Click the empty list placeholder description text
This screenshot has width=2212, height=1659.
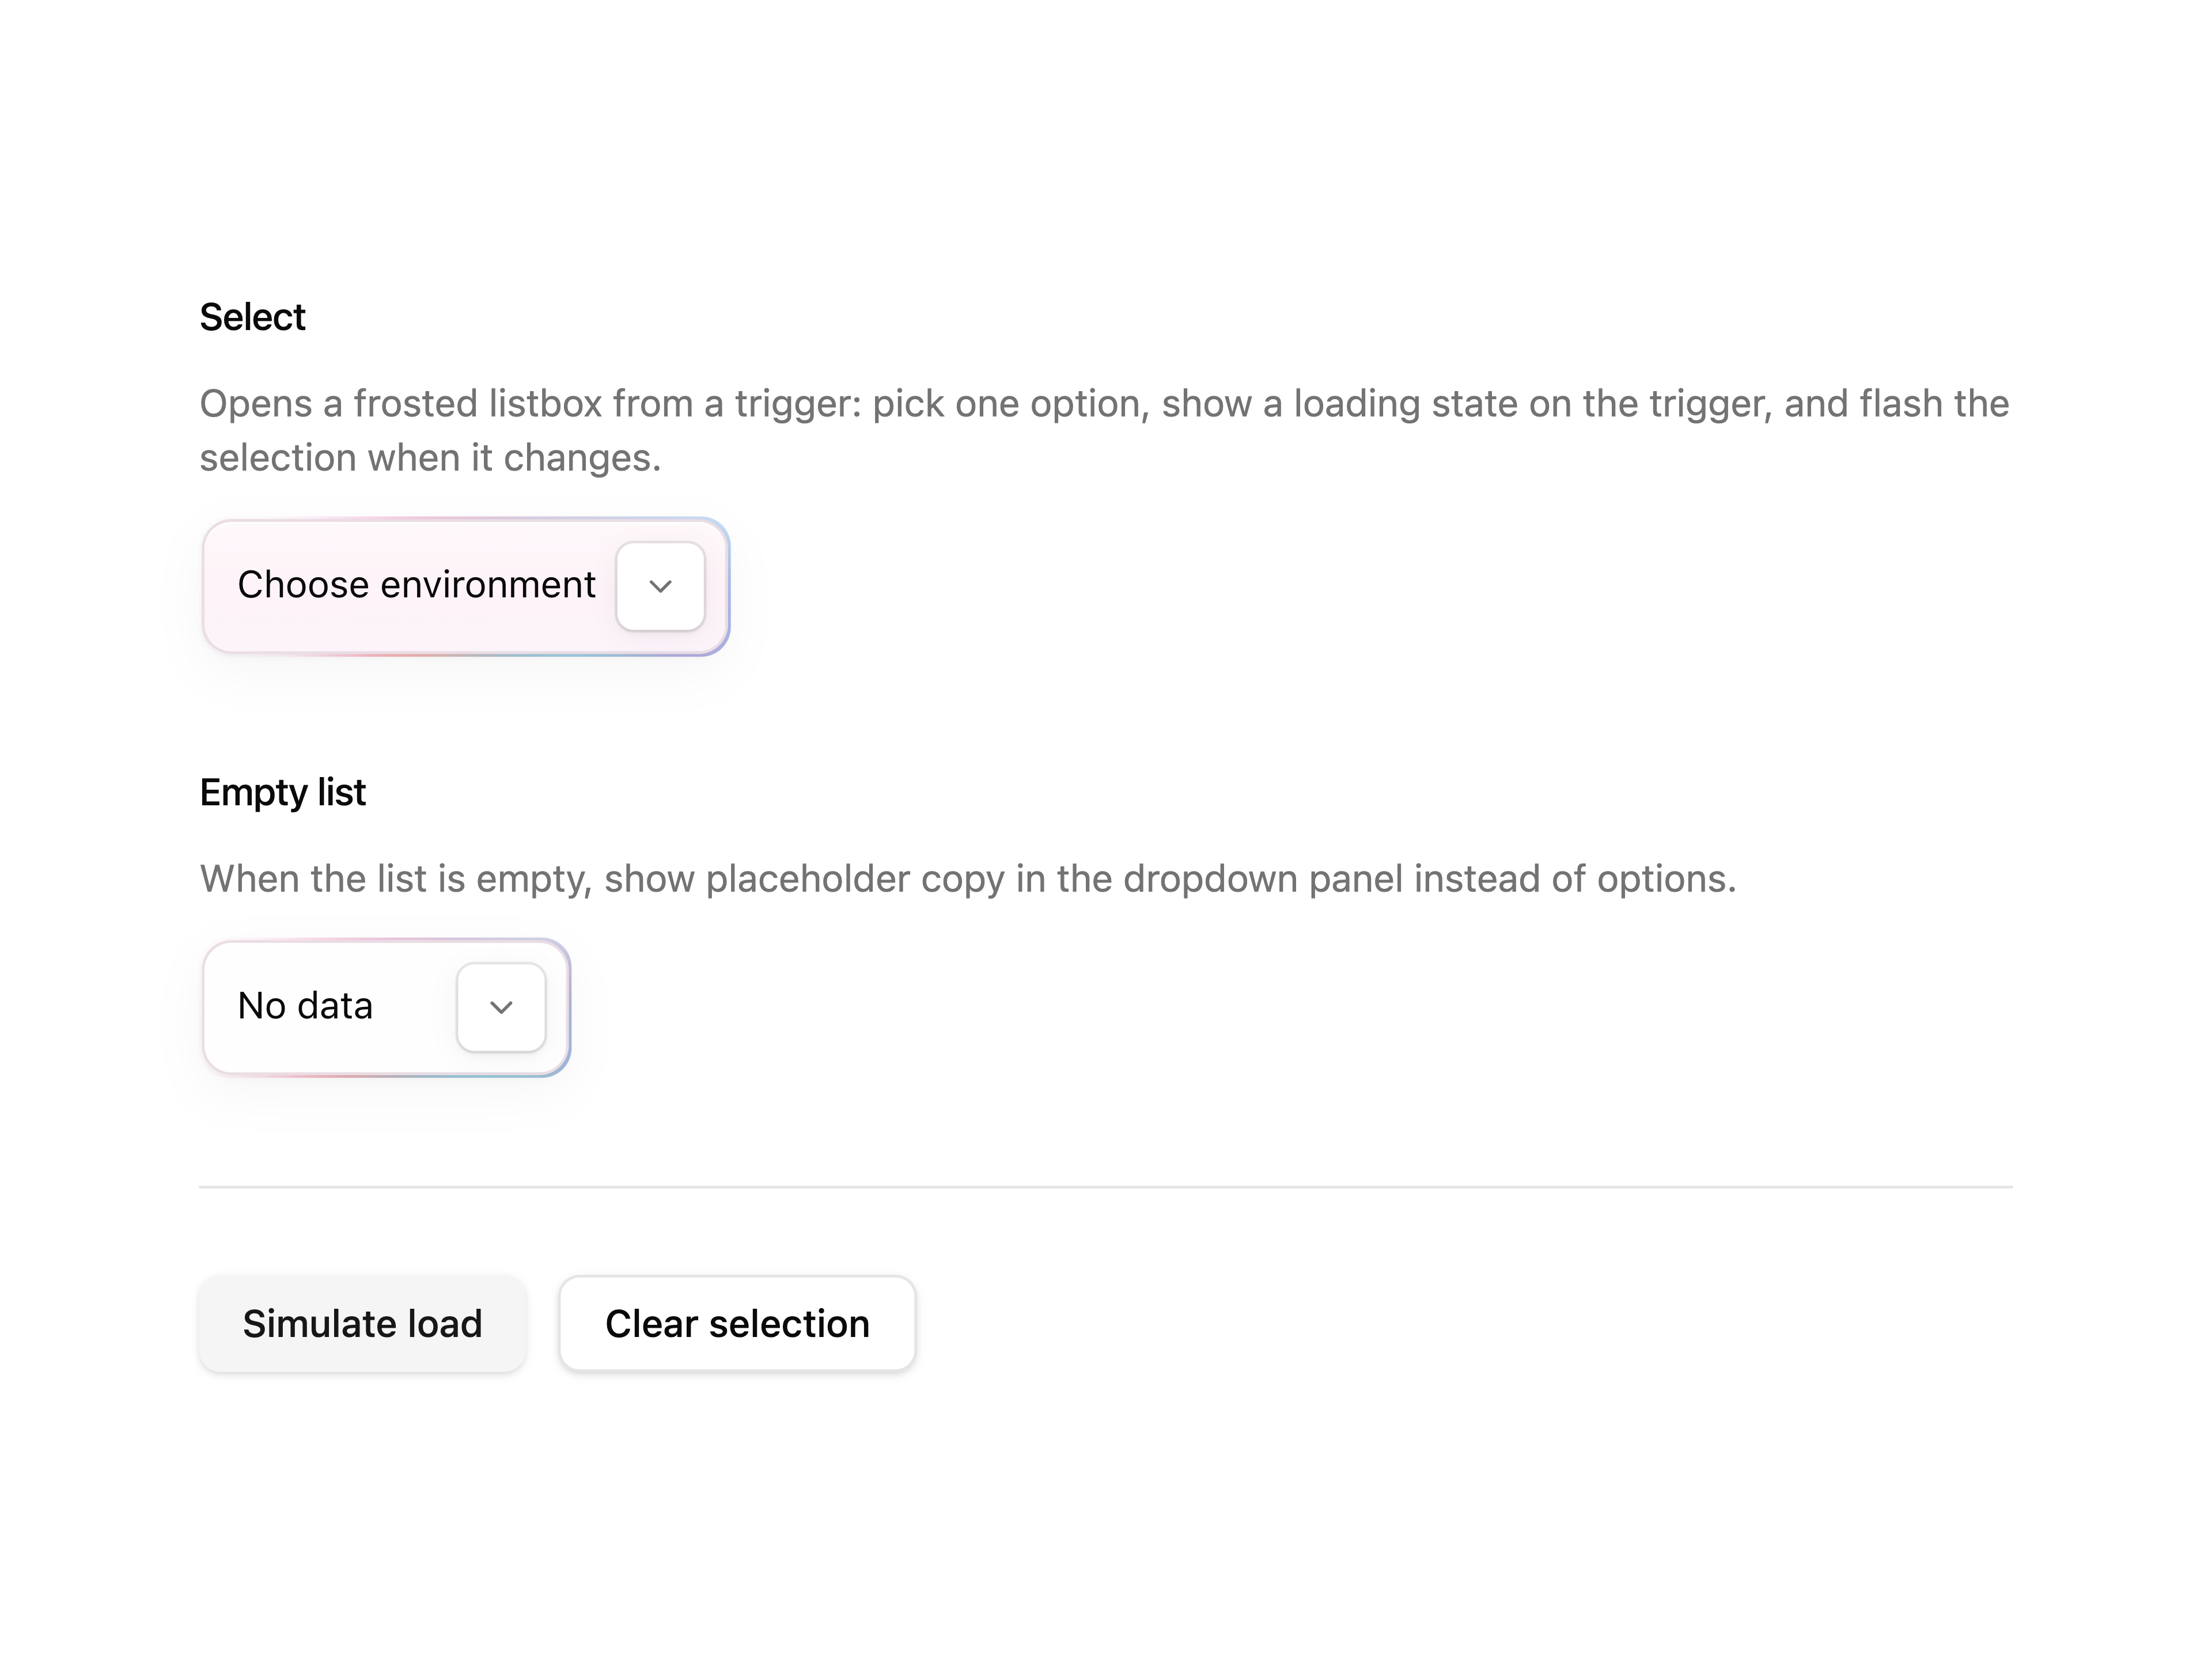[x=968, y=879]
